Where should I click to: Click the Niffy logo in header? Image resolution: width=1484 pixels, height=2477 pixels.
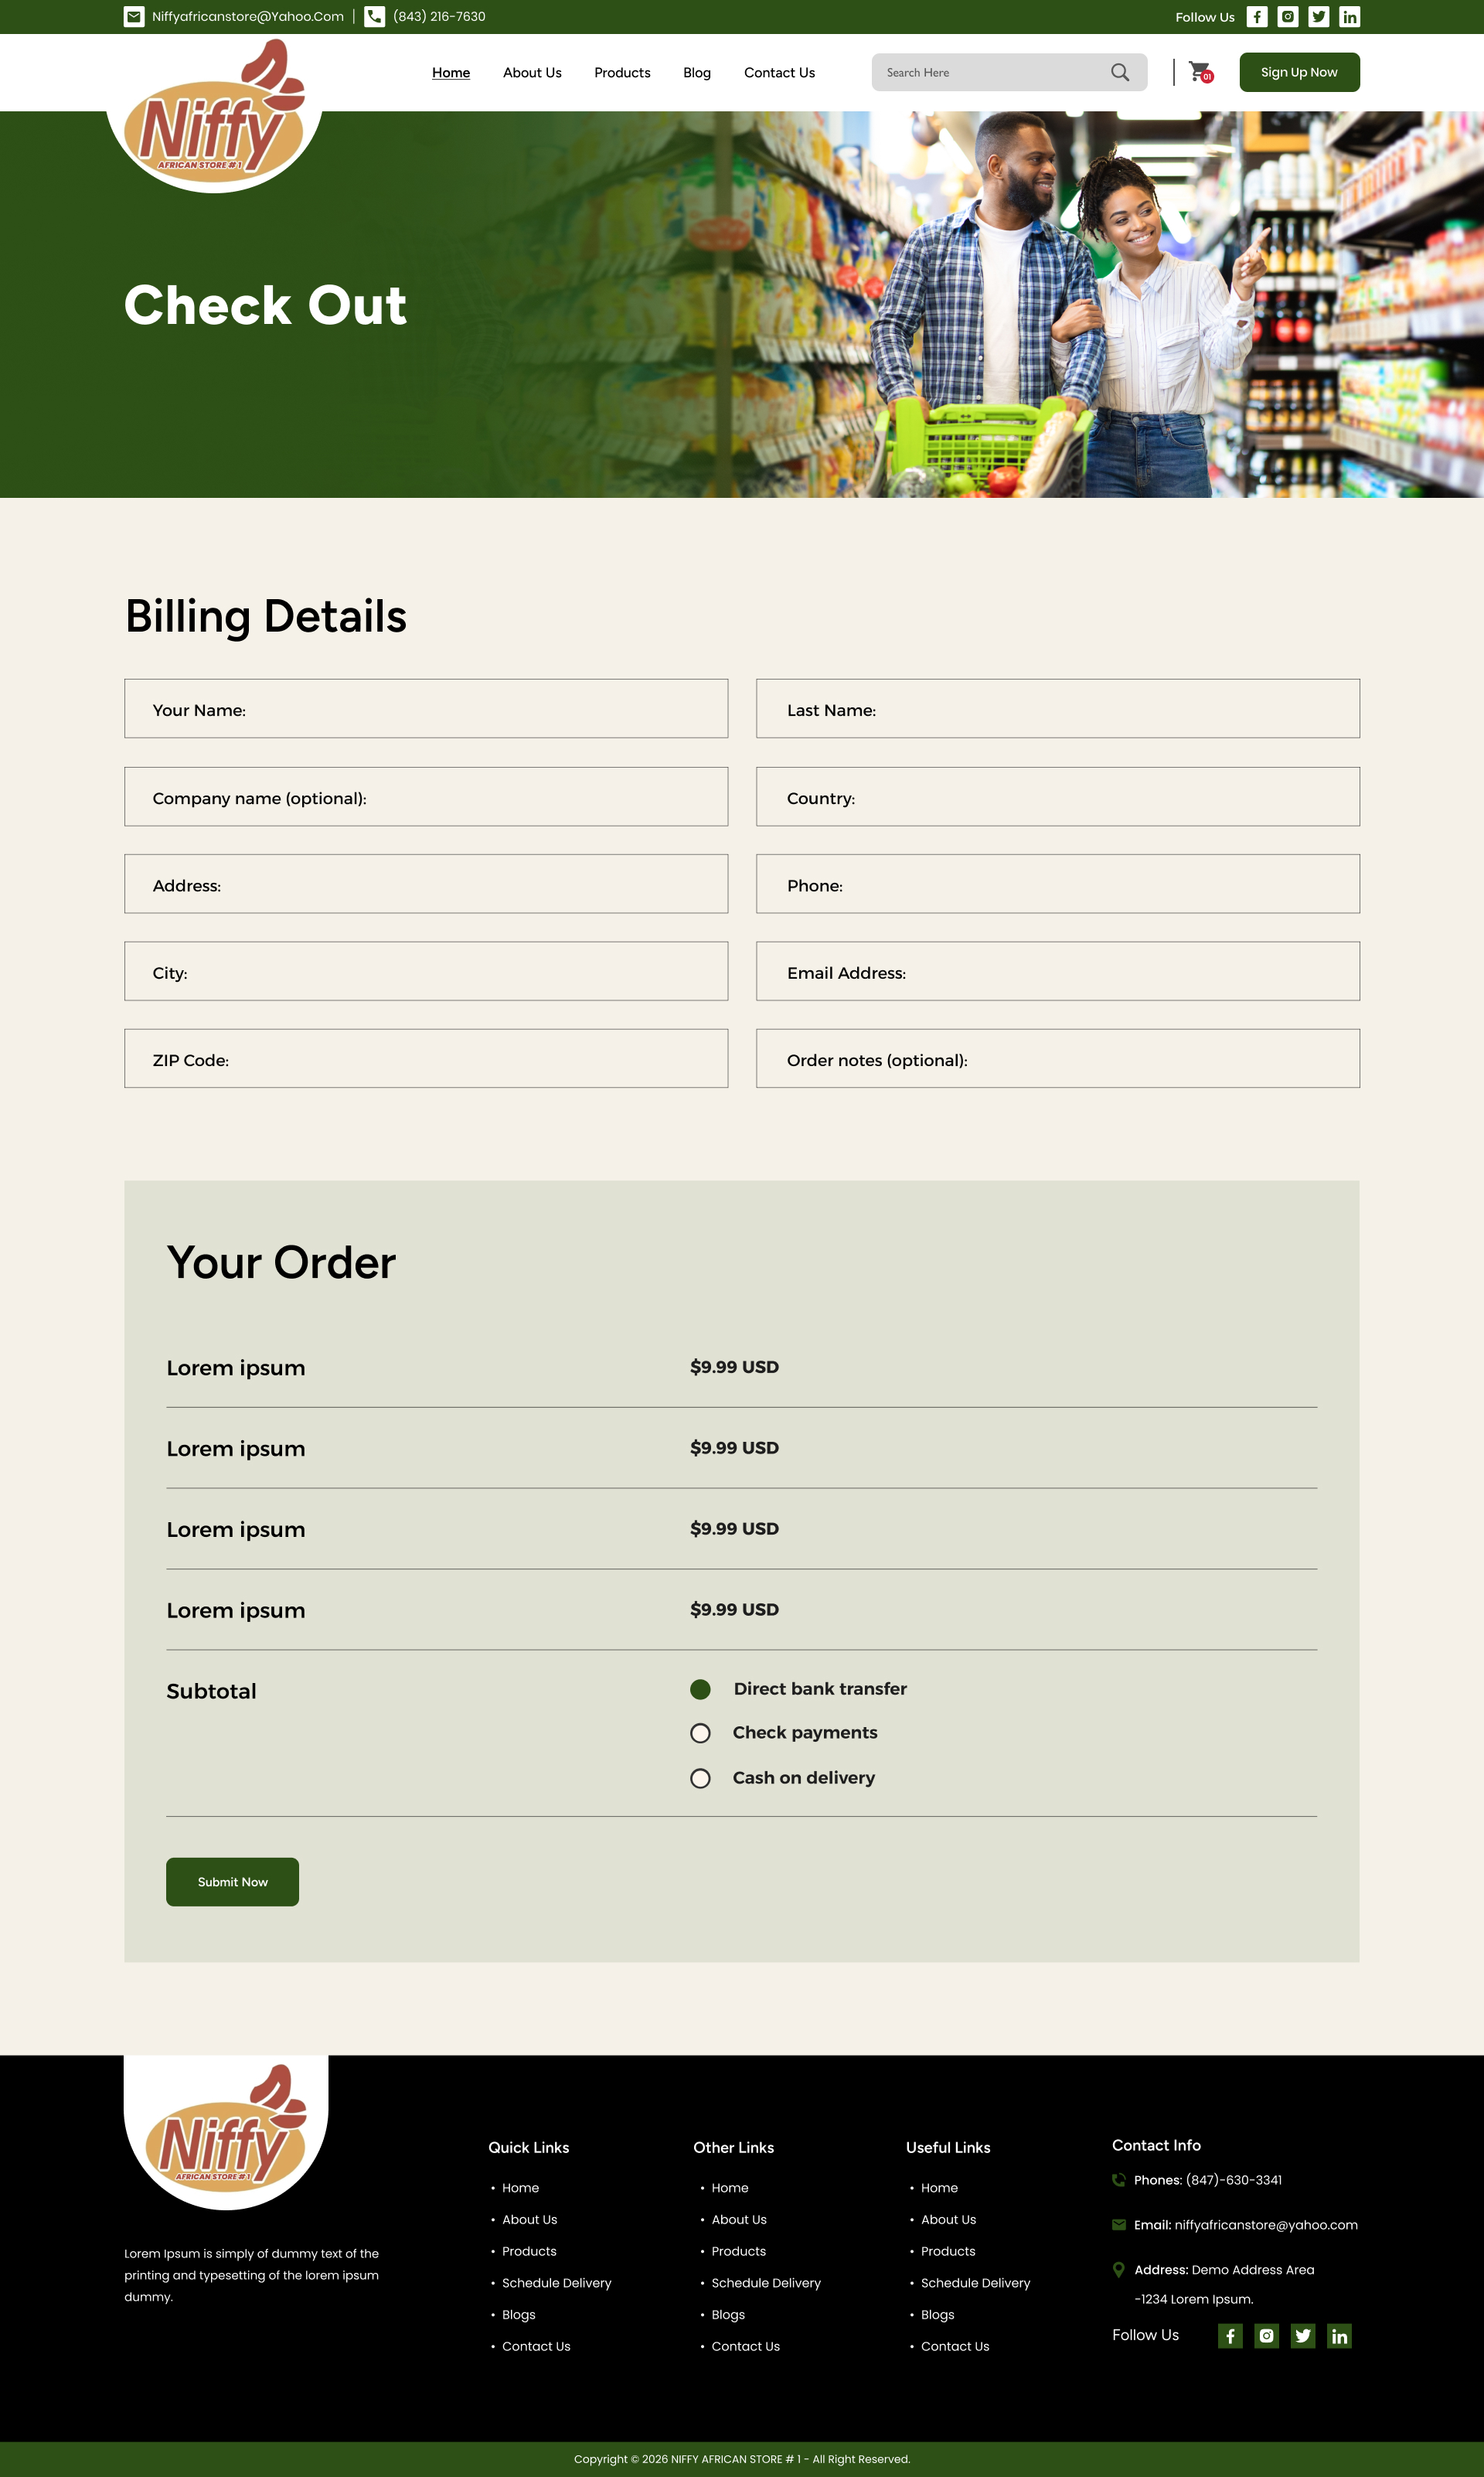pyautogui.click(x=215, y=115)
